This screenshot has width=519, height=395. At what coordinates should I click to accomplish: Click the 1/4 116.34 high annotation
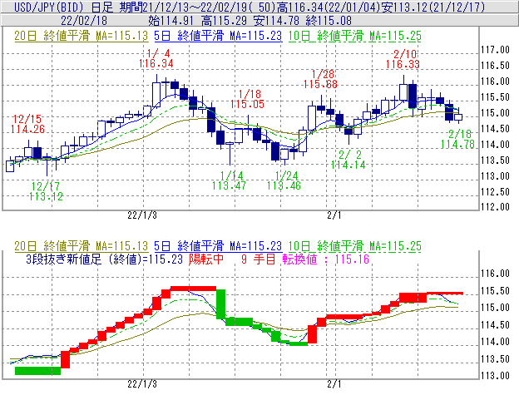point(156,58)
